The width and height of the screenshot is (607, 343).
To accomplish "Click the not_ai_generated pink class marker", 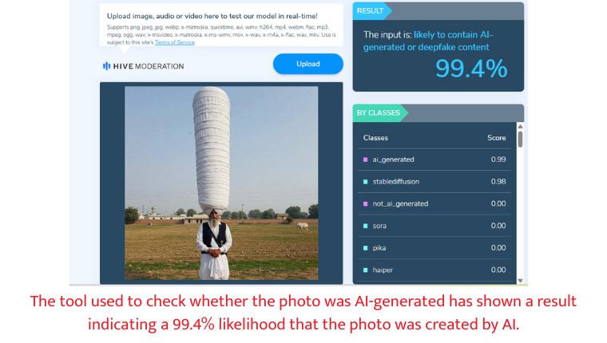I will [x=365, y=203].
